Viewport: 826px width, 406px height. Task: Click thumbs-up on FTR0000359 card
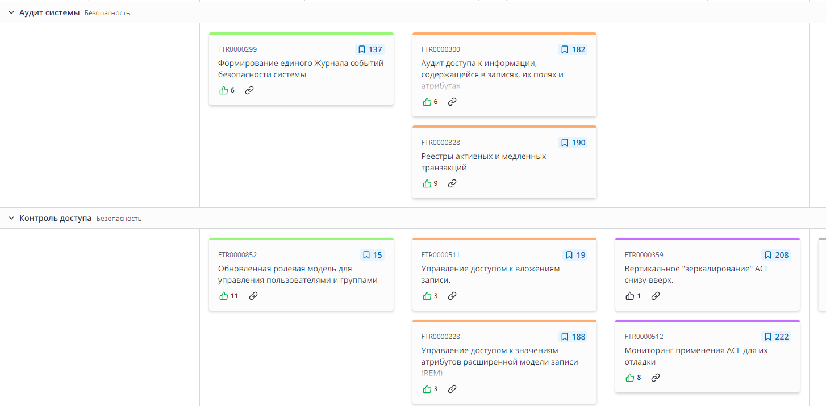[x=630, y=296]
